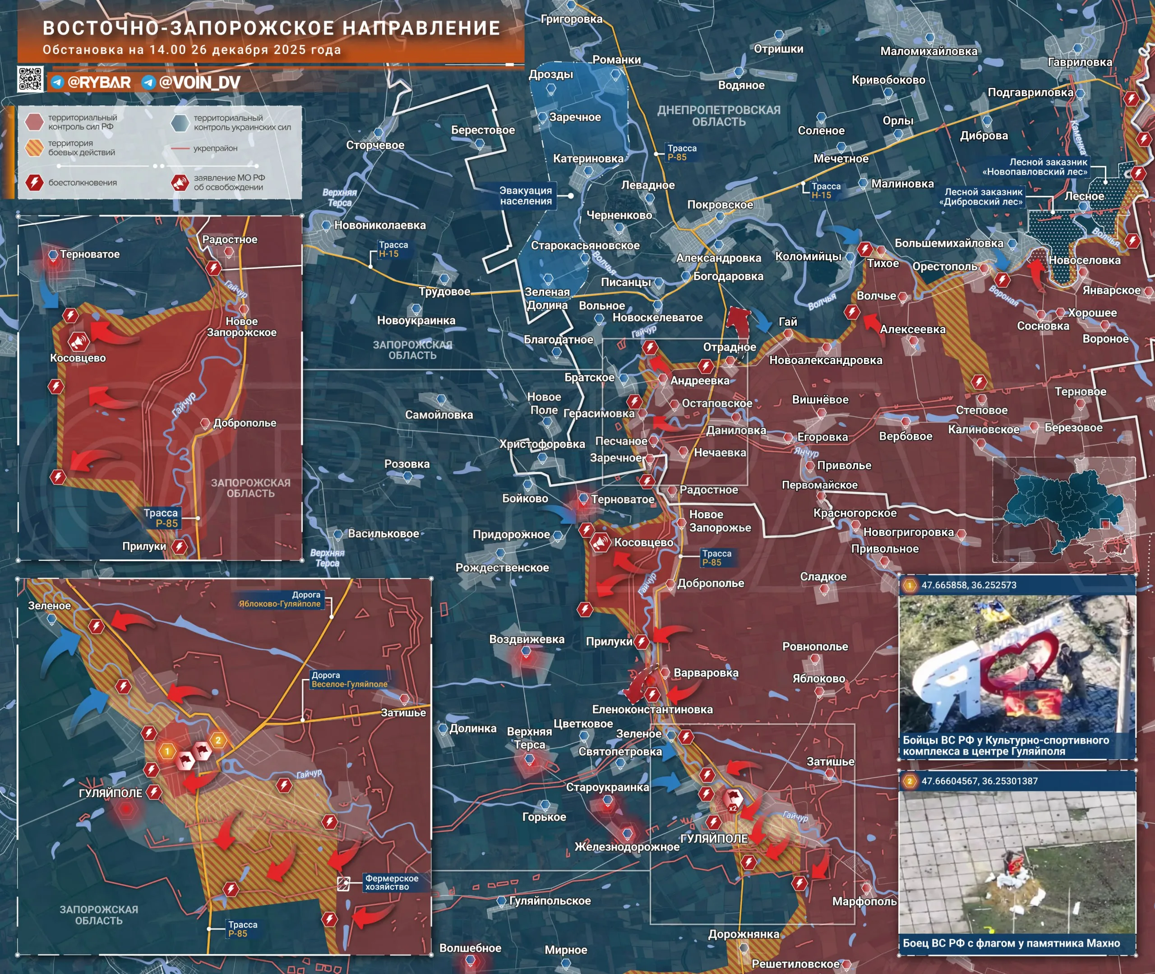Select the red territorial control legend hexagon
Viewport: 1155px width, 974px height.
[34, 121]
